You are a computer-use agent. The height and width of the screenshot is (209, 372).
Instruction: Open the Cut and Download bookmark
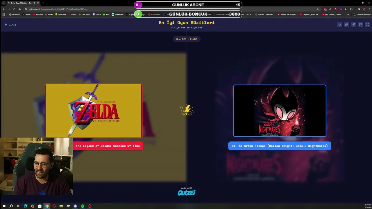click(x=264, y=14)
